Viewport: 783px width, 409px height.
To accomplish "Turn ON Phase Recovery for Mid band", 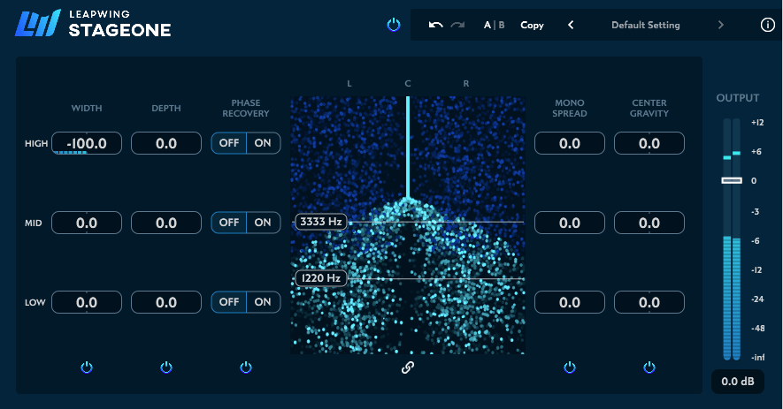I will tap(263, 223).
